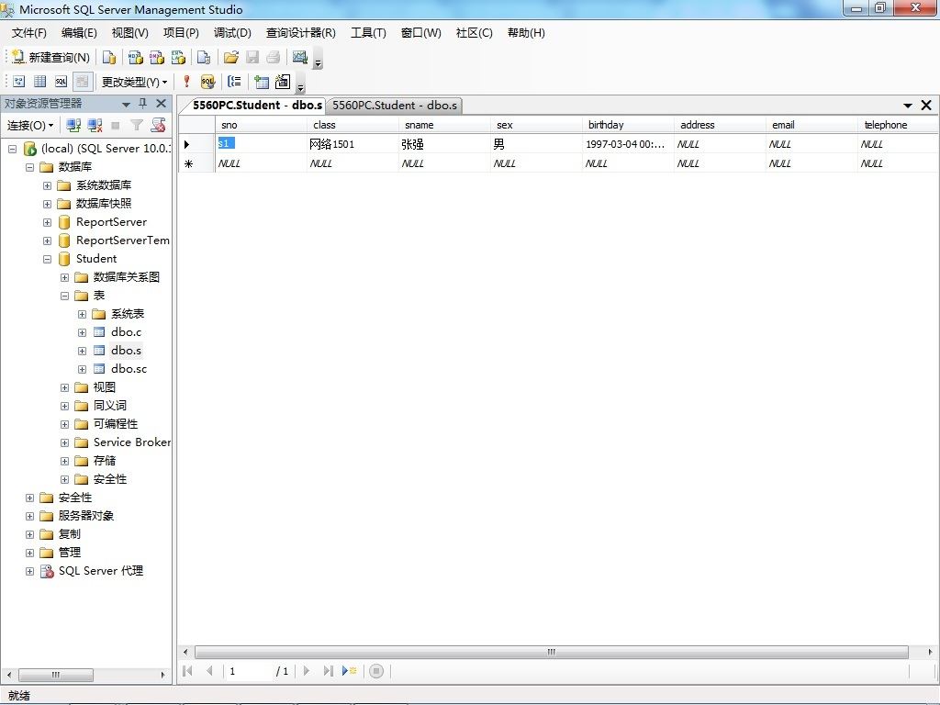Select the 网络1501 class cell
This screenshot has height=705, width=940.
point(352,144)
